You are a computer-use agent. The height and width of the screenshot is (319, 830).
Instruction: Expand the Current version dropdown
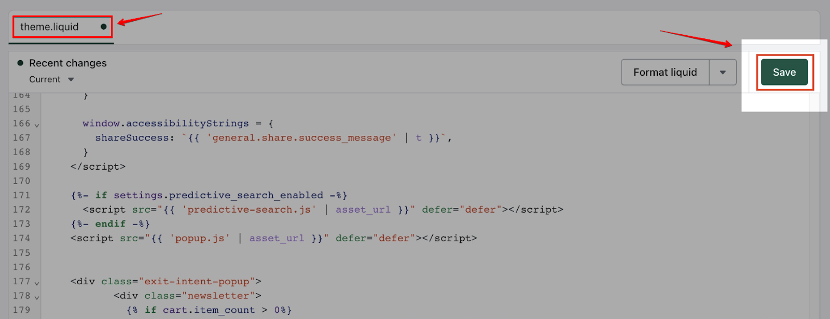tap(52, 79)
